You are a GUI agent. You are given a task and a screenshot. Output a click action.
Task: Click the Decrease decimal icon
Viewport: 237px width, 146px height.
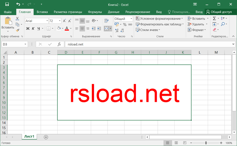point(122,30)
